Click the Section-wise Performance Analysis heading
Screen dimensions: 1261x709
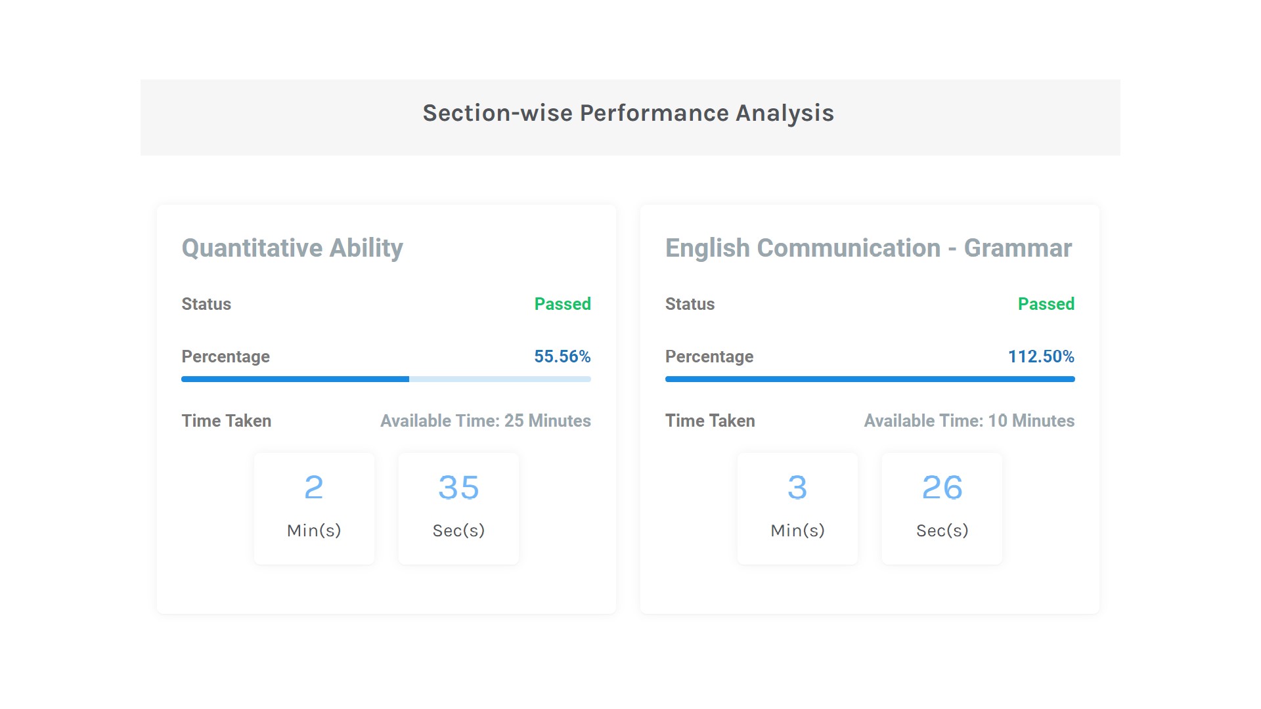point(629,113)
